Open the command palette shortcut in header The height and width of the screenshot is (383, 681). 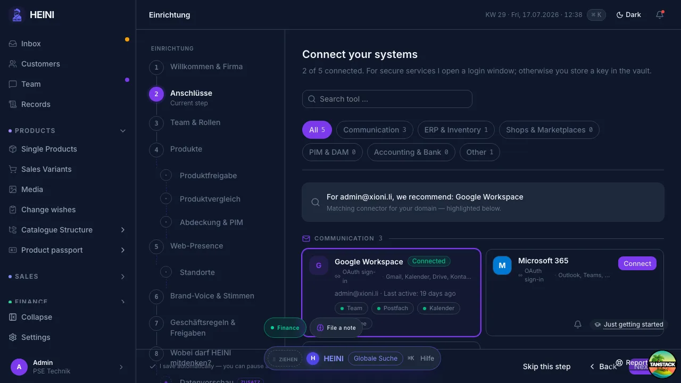pos(596,15)
